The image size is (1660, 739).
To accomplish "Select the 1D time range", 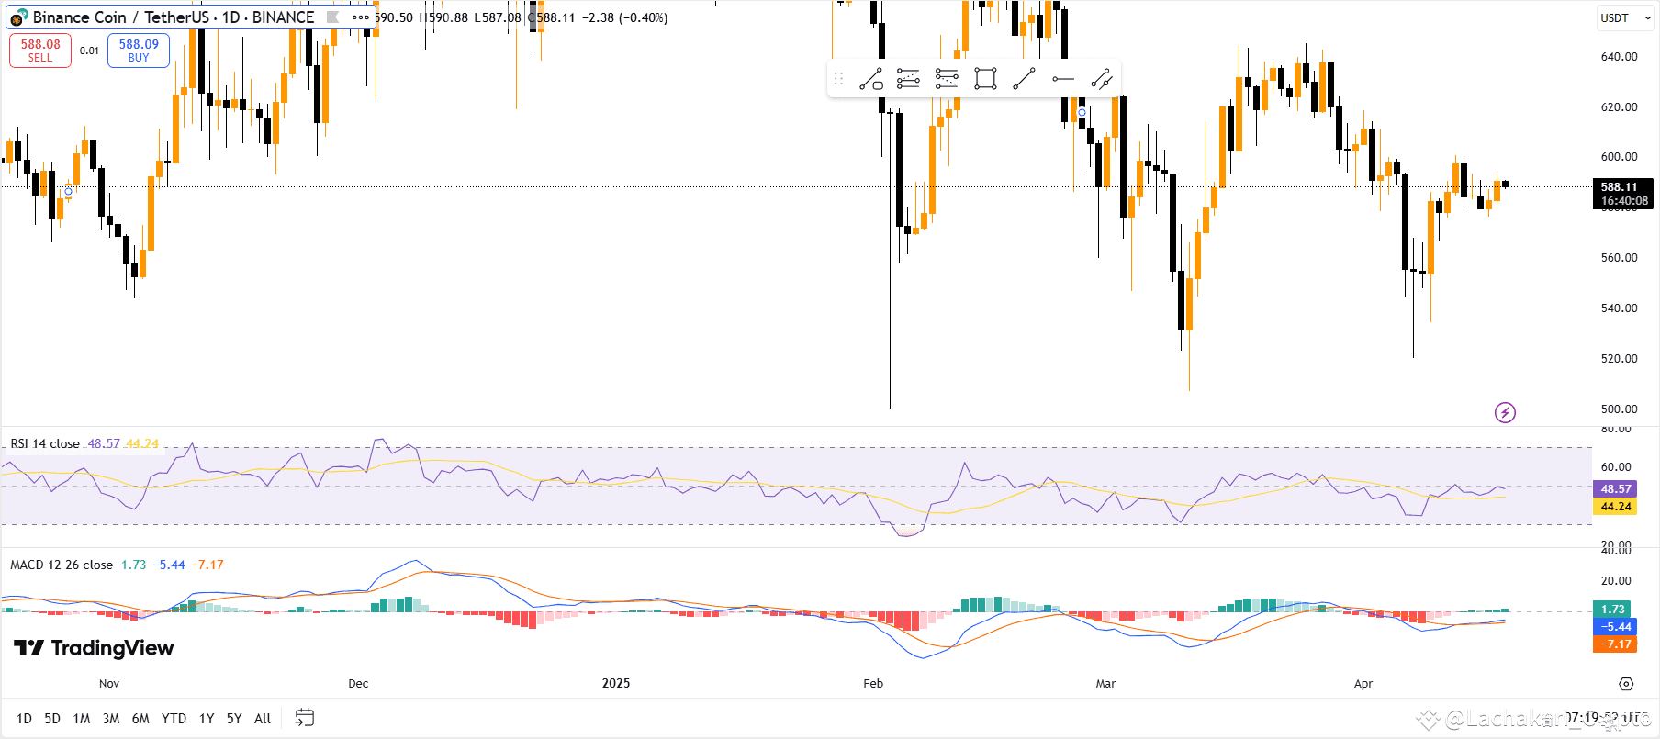I will pos(24,719).
